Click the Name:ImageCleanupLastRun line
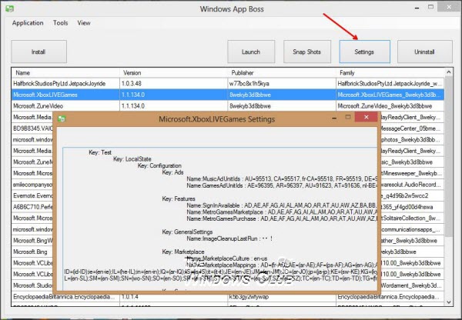Image resolution: width=462 pixels, height=320 pixels. coord(229,238)
